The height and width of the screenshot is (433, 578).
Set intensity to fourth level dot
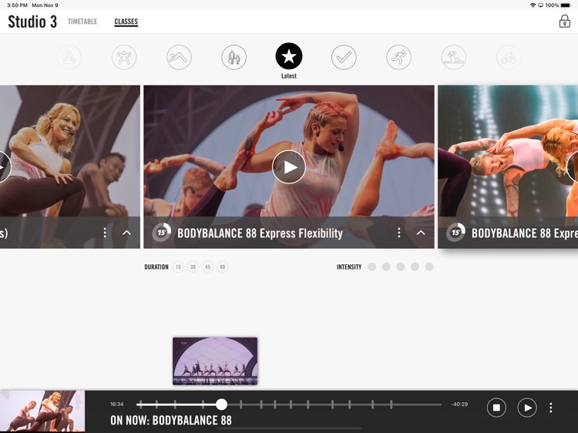(x=415, y=267)
